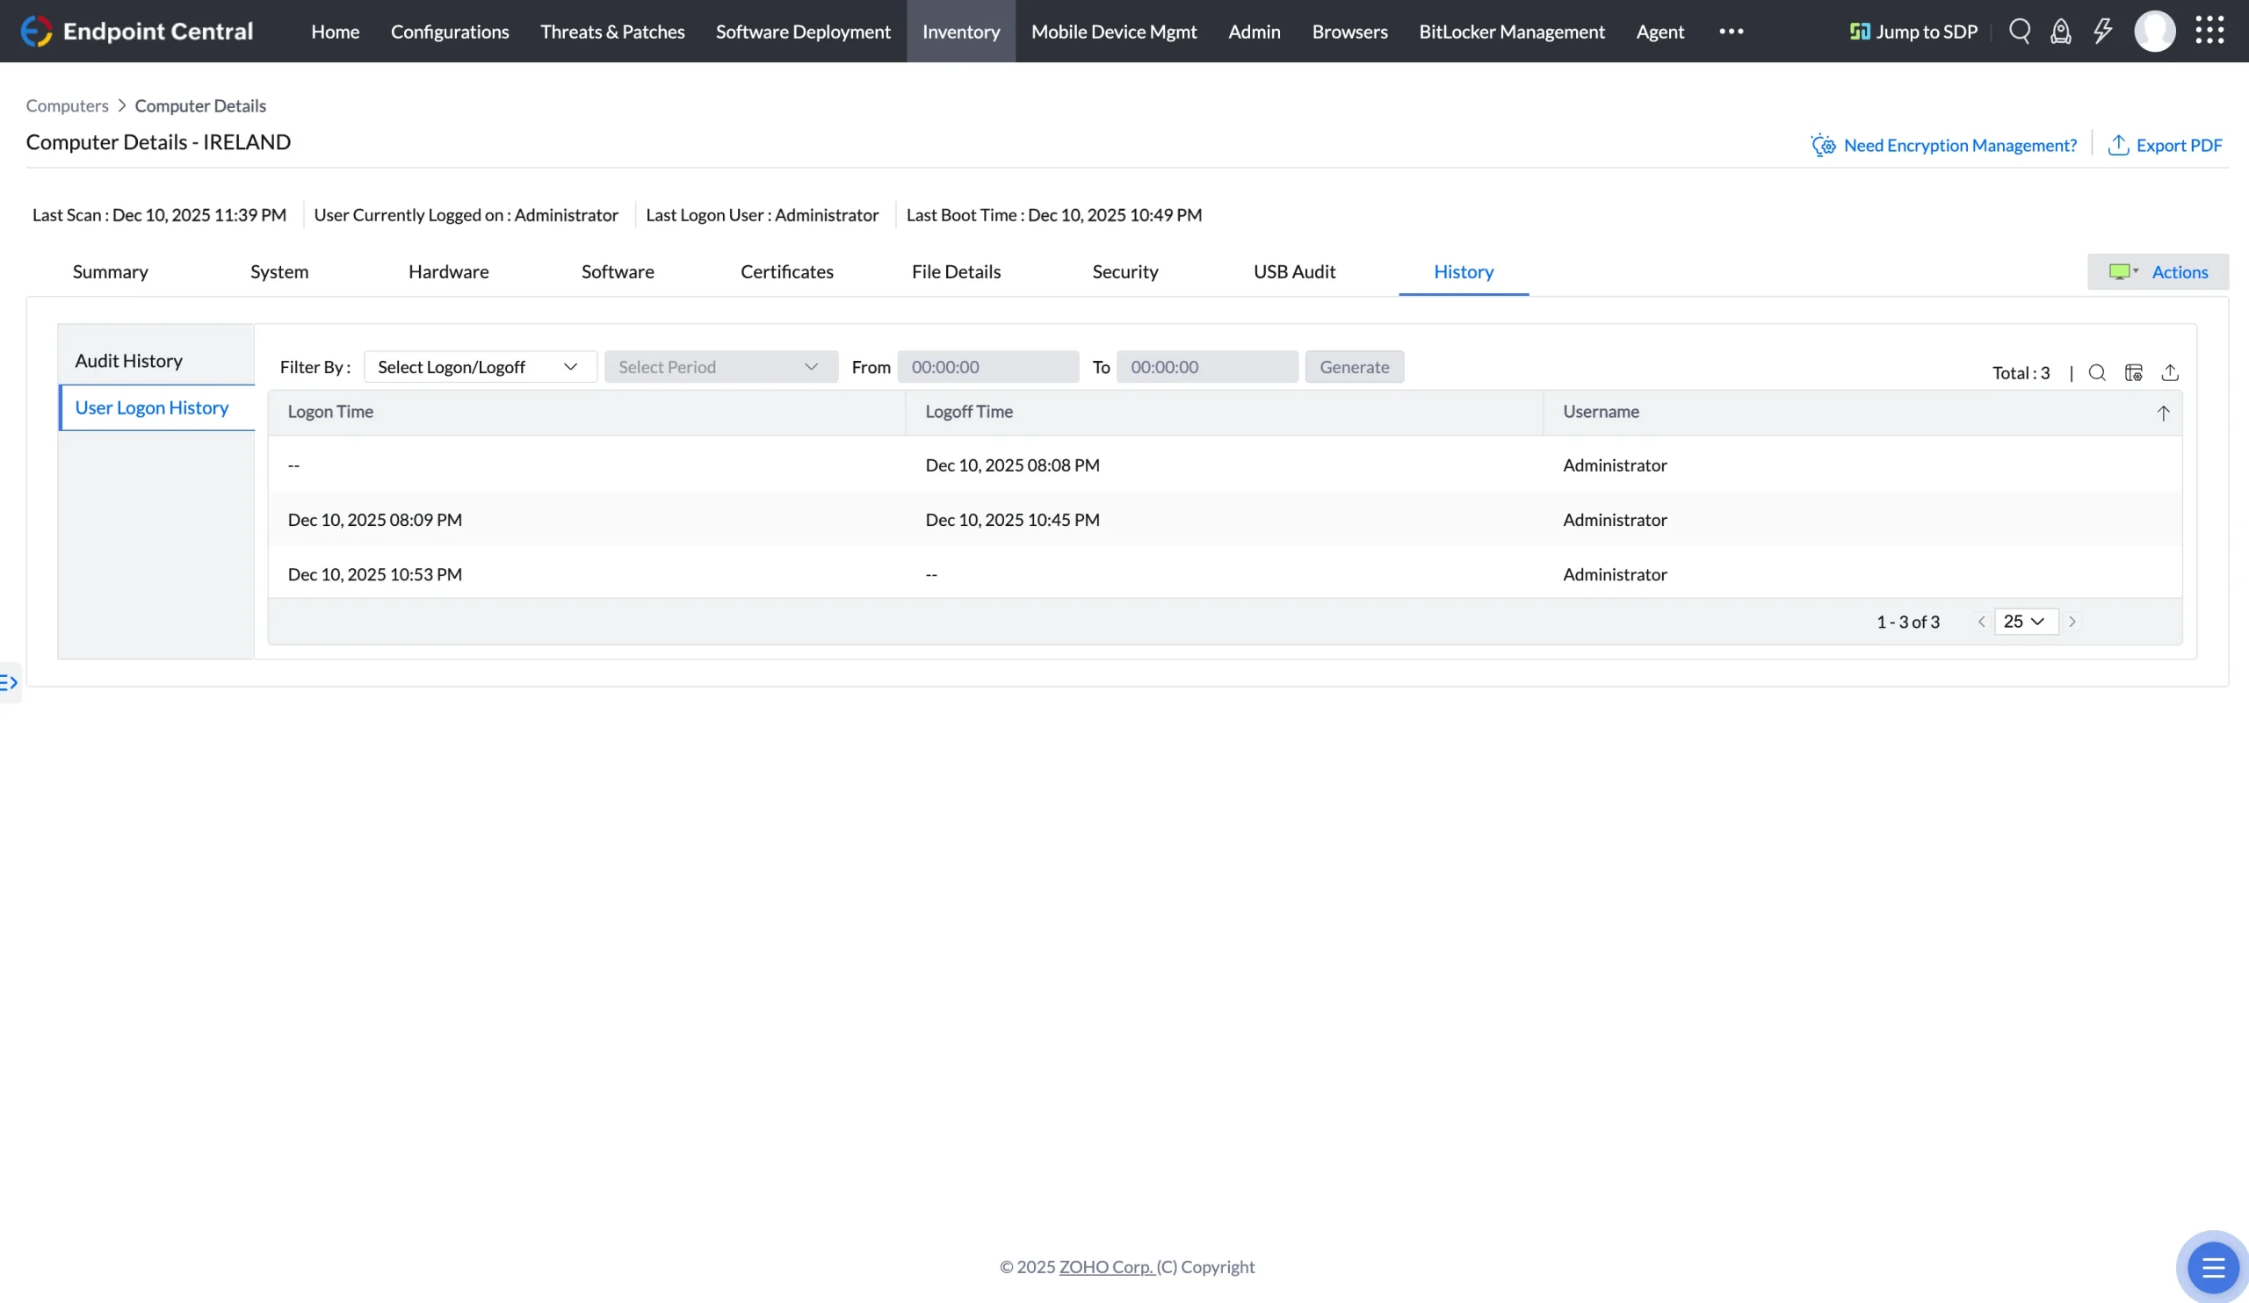Click the To time field
2249x1303 pixels.
(1206, 366)
